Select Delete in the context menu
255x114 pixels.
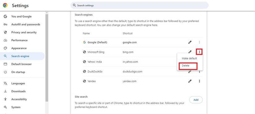(x=185, y=66)
